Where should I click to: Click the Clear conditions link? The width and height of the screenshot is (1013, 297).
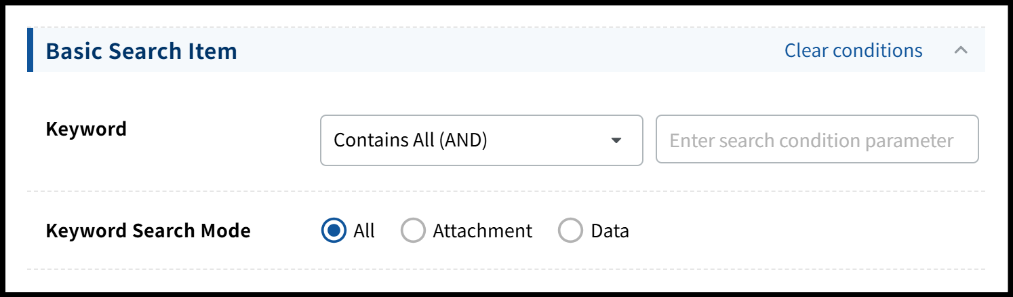click(x=853, y=51)
